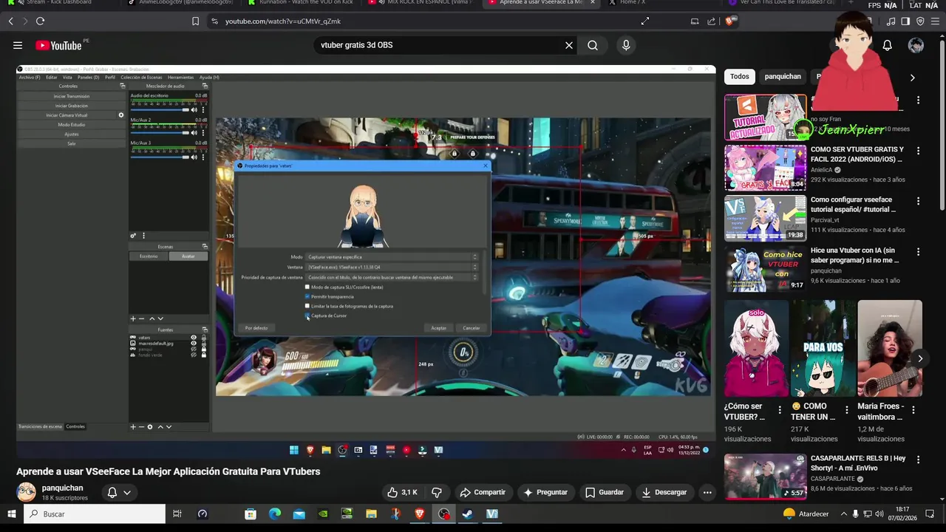Open options menu for Como configurar vseeface video
This screenshot has height=532, width=946.
[x=919, y=201]
